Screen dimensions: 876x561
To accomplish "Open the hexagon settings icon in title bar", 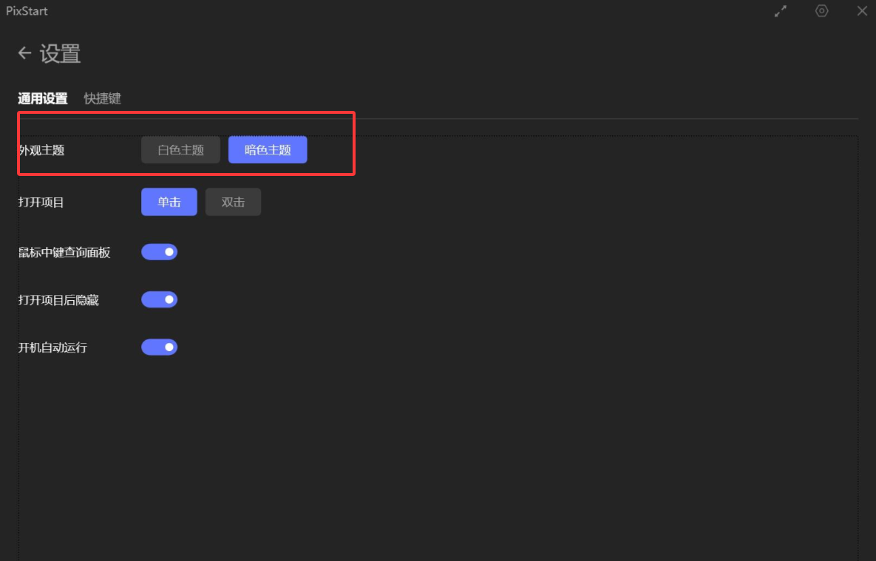I will (821, 11).
